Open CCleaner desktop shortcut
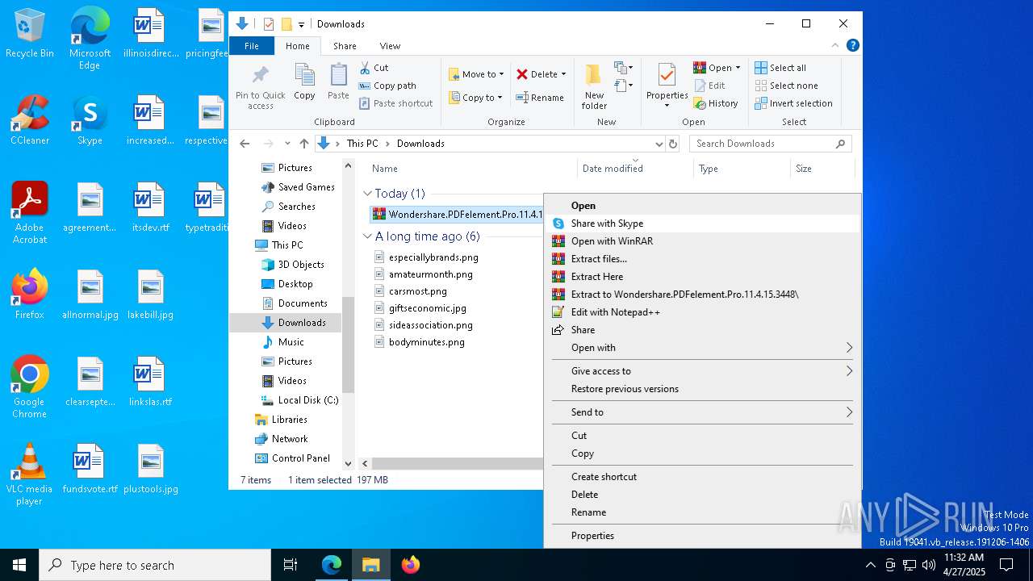Image resolution: width=1033 pixels, height=581 pixels. 30,121
